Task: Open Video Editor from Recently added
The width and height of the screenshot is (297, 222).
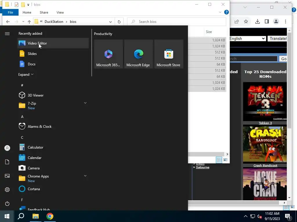Action: (53, 43)
